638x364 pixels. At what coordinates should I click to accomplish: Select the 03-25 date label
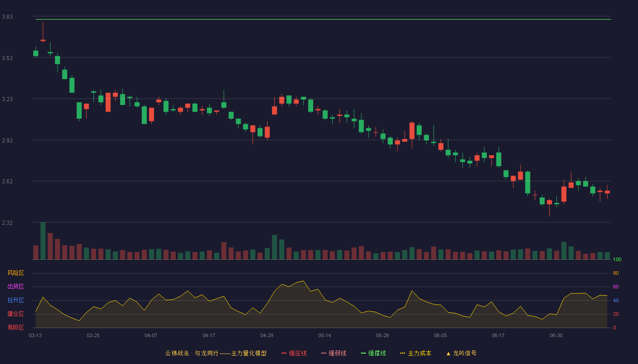click(93, 335)
